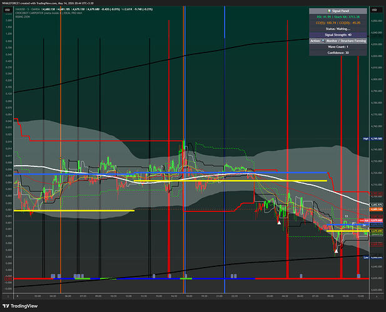
Task: Click the auto-scale icon below the price axis
Action: 376,296
